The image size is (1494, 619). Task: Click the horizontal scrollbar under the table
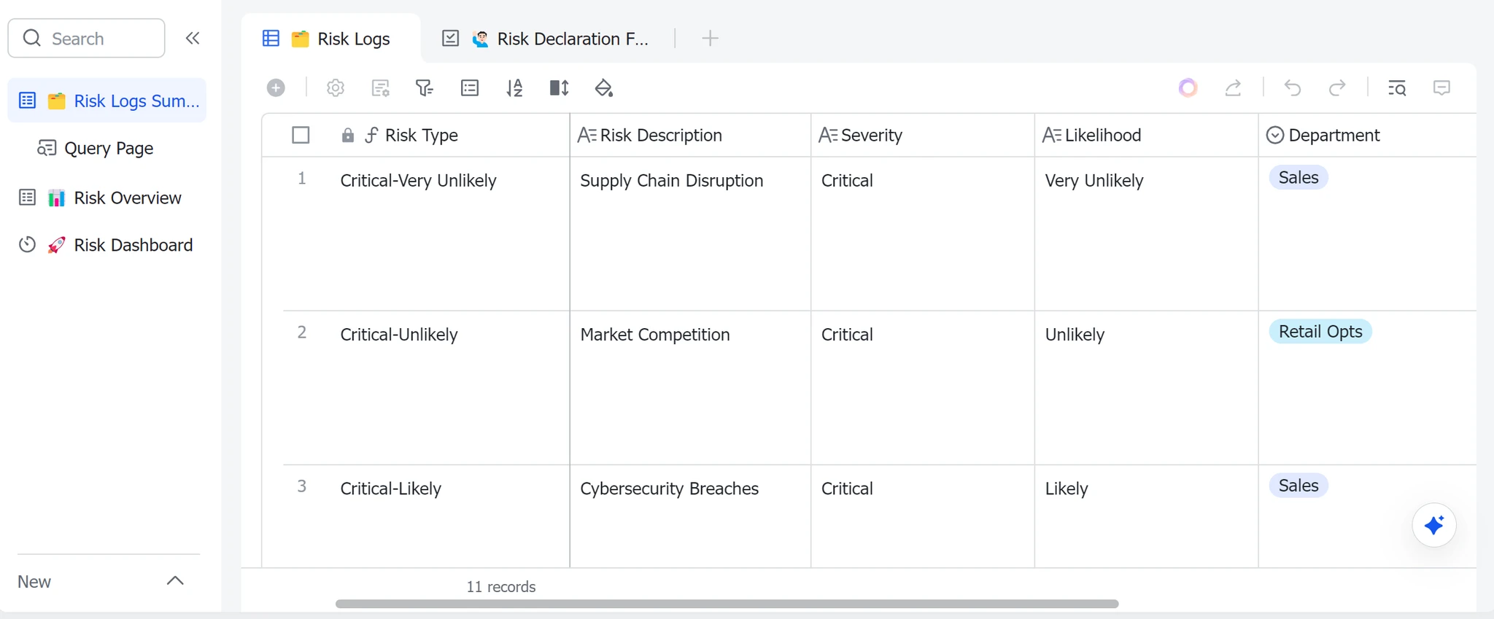point(727,604)
